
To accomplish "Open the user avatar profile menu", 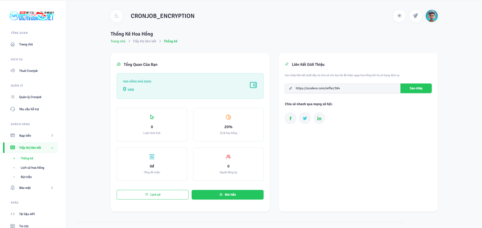I will tap(432, 16).
